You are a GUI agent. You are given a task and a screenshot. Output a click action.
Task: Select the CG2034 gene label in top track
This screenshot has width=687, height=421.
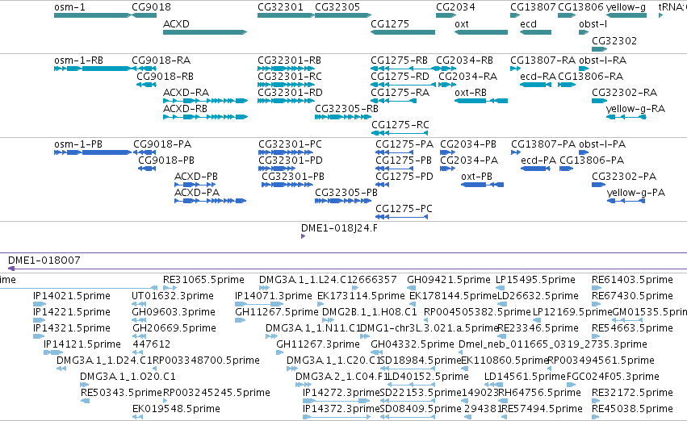point(455,7)
